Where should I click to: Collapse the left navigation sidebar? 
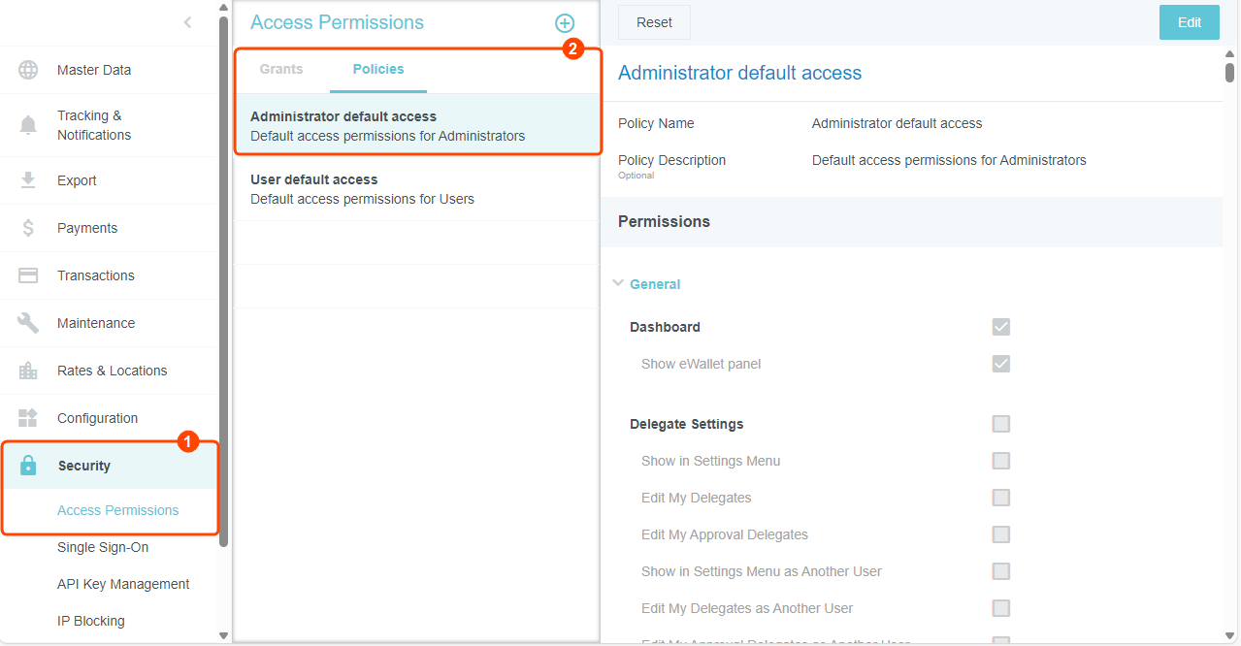[x=187, y=21]
